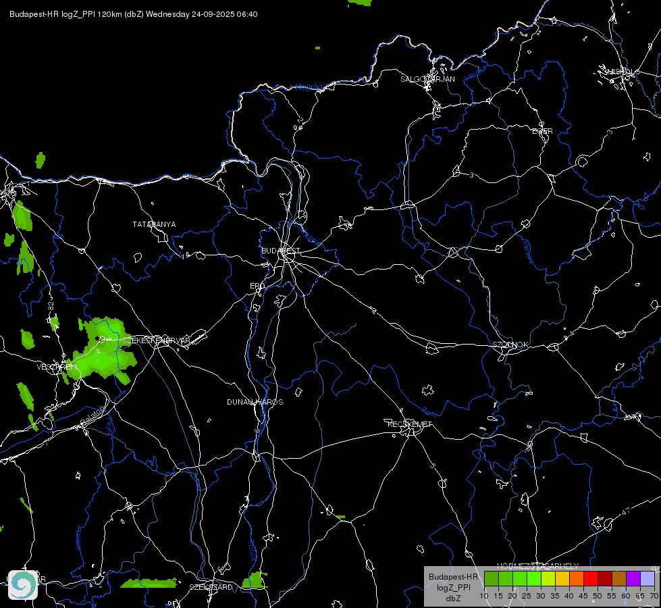Click the swirl logo icon in the bottom-left corner
Image resolution: width=661 pixels, height=608 pixels.
tap(23, 585)
